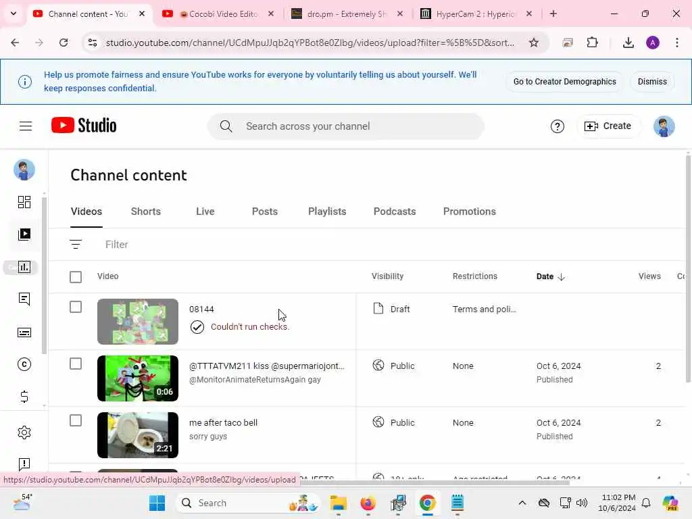
Task: Open the Send feedback icon in sidebar
Action: click(24, 464)
